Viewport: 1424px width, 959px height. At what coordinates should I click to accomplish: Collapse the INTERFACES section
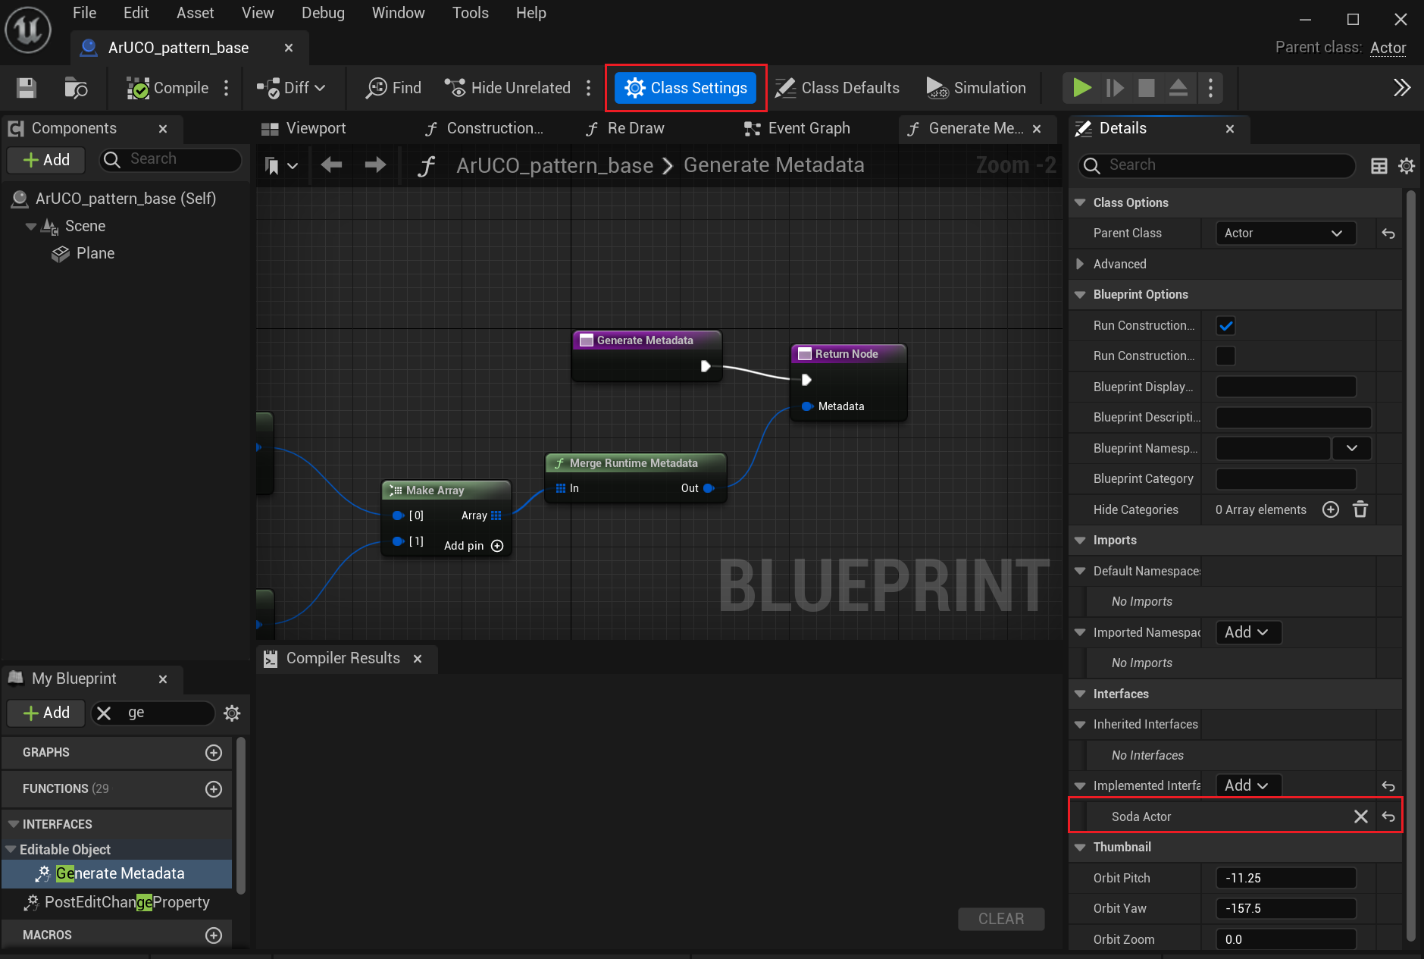tap(13, 824)
